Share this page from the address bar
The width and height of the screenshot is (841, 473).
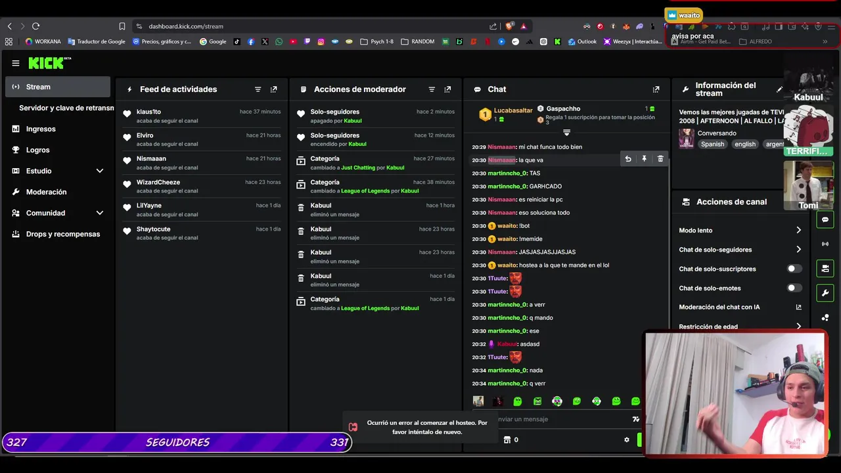pyautogui.click(x=493, y=26)
